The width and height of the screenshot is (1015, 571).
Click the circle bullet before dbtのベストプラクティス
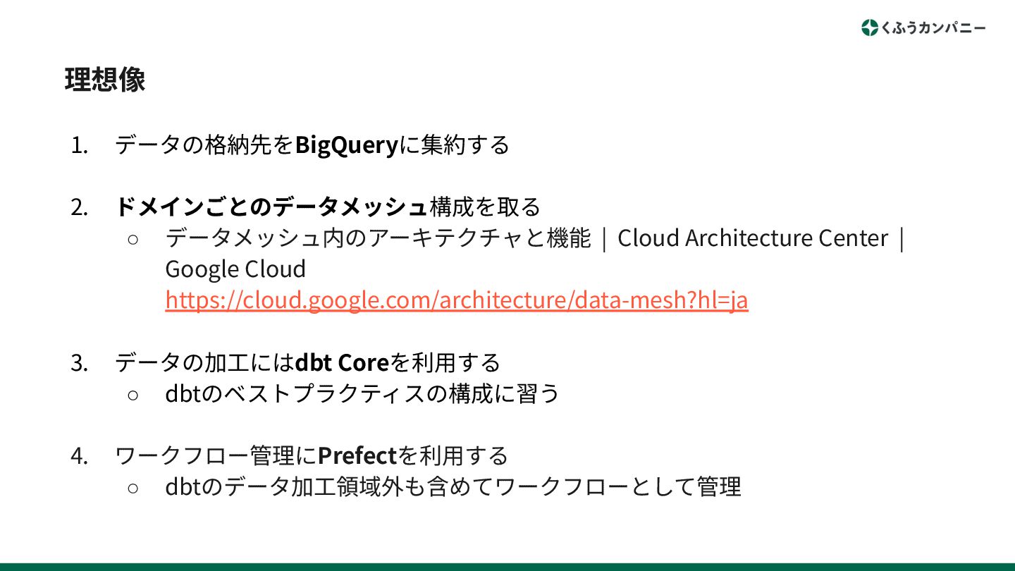[x=133, y=394]
